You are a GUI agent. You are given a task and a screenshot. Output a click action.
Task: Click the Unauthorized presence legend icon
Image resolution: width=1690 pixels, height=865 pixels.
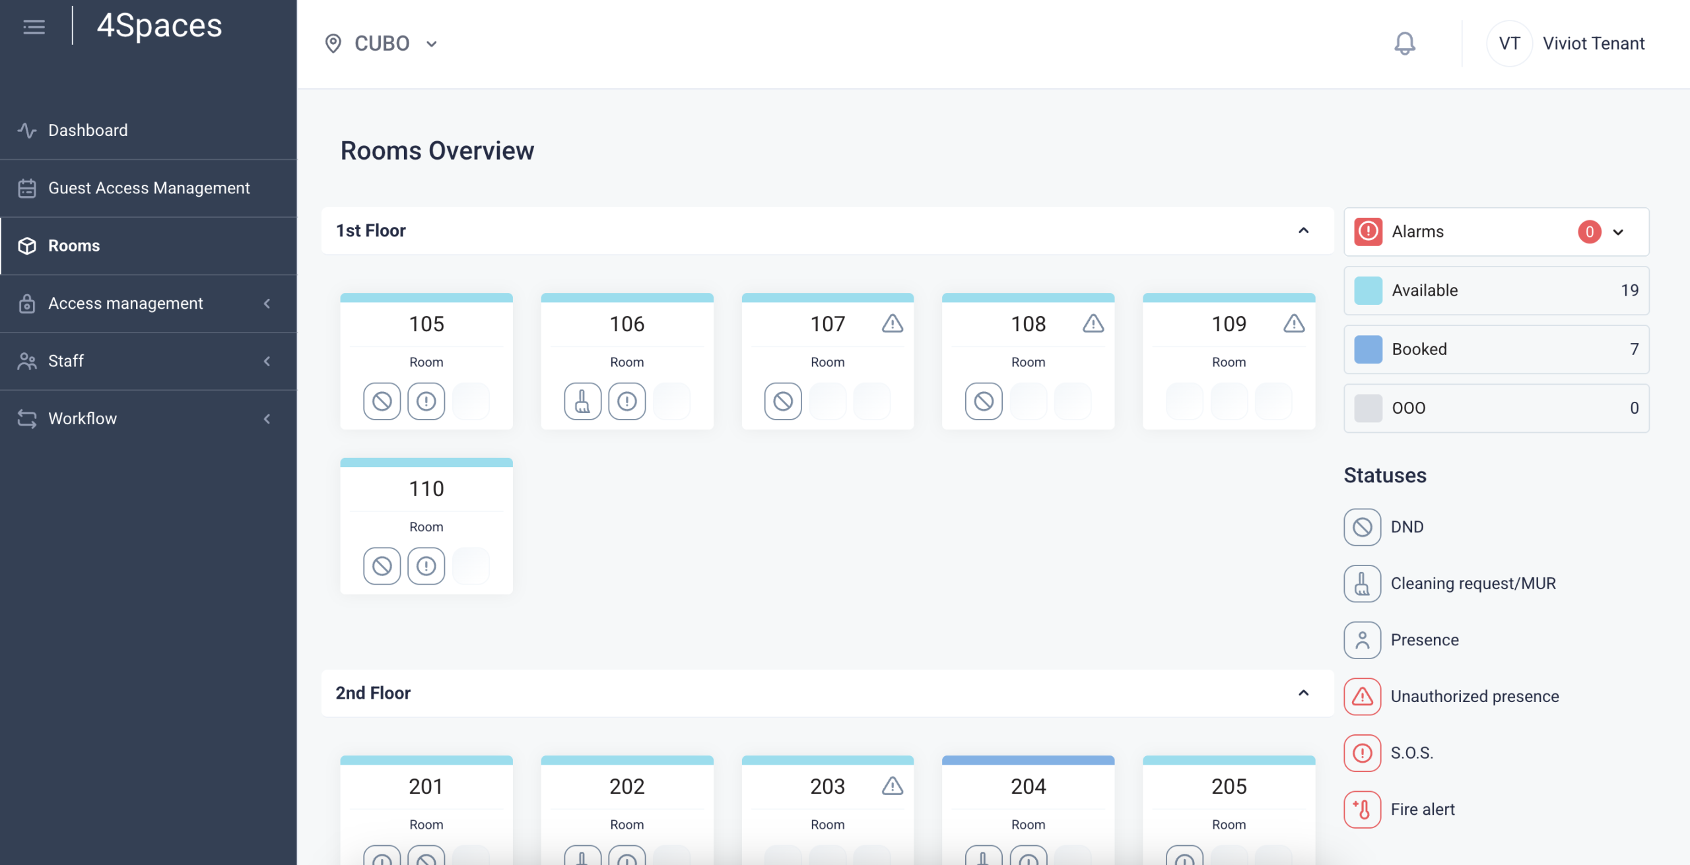tap(1362, 697)
